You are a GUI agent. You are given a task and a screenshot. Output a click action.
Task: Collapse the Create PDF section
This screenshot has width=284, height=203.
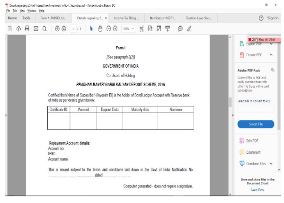271,55
